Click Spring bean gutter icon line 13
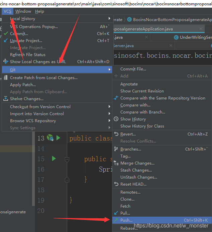This screenshot has width=212, height=232. (50, 138)
